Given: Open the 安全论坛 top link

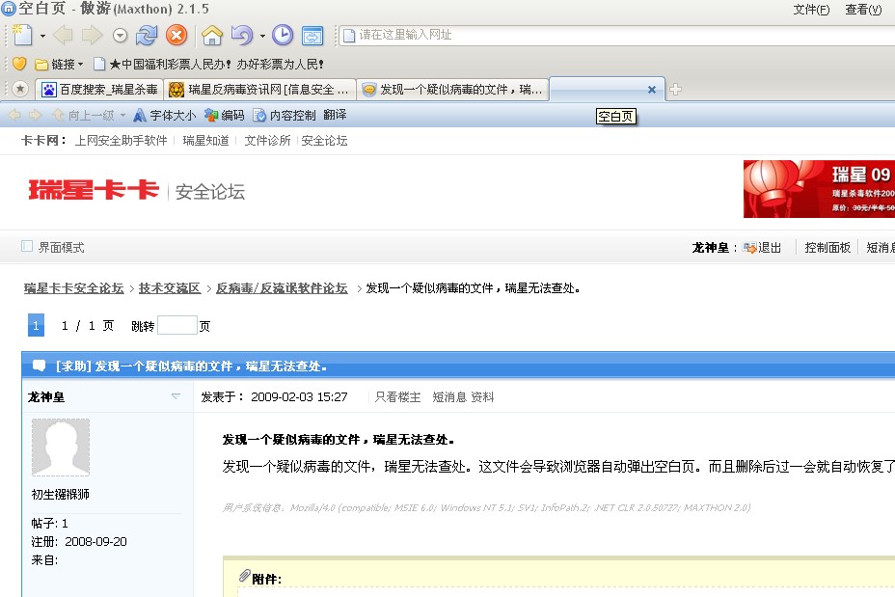Looking at the screenshot, I should (x=324, y=141).
